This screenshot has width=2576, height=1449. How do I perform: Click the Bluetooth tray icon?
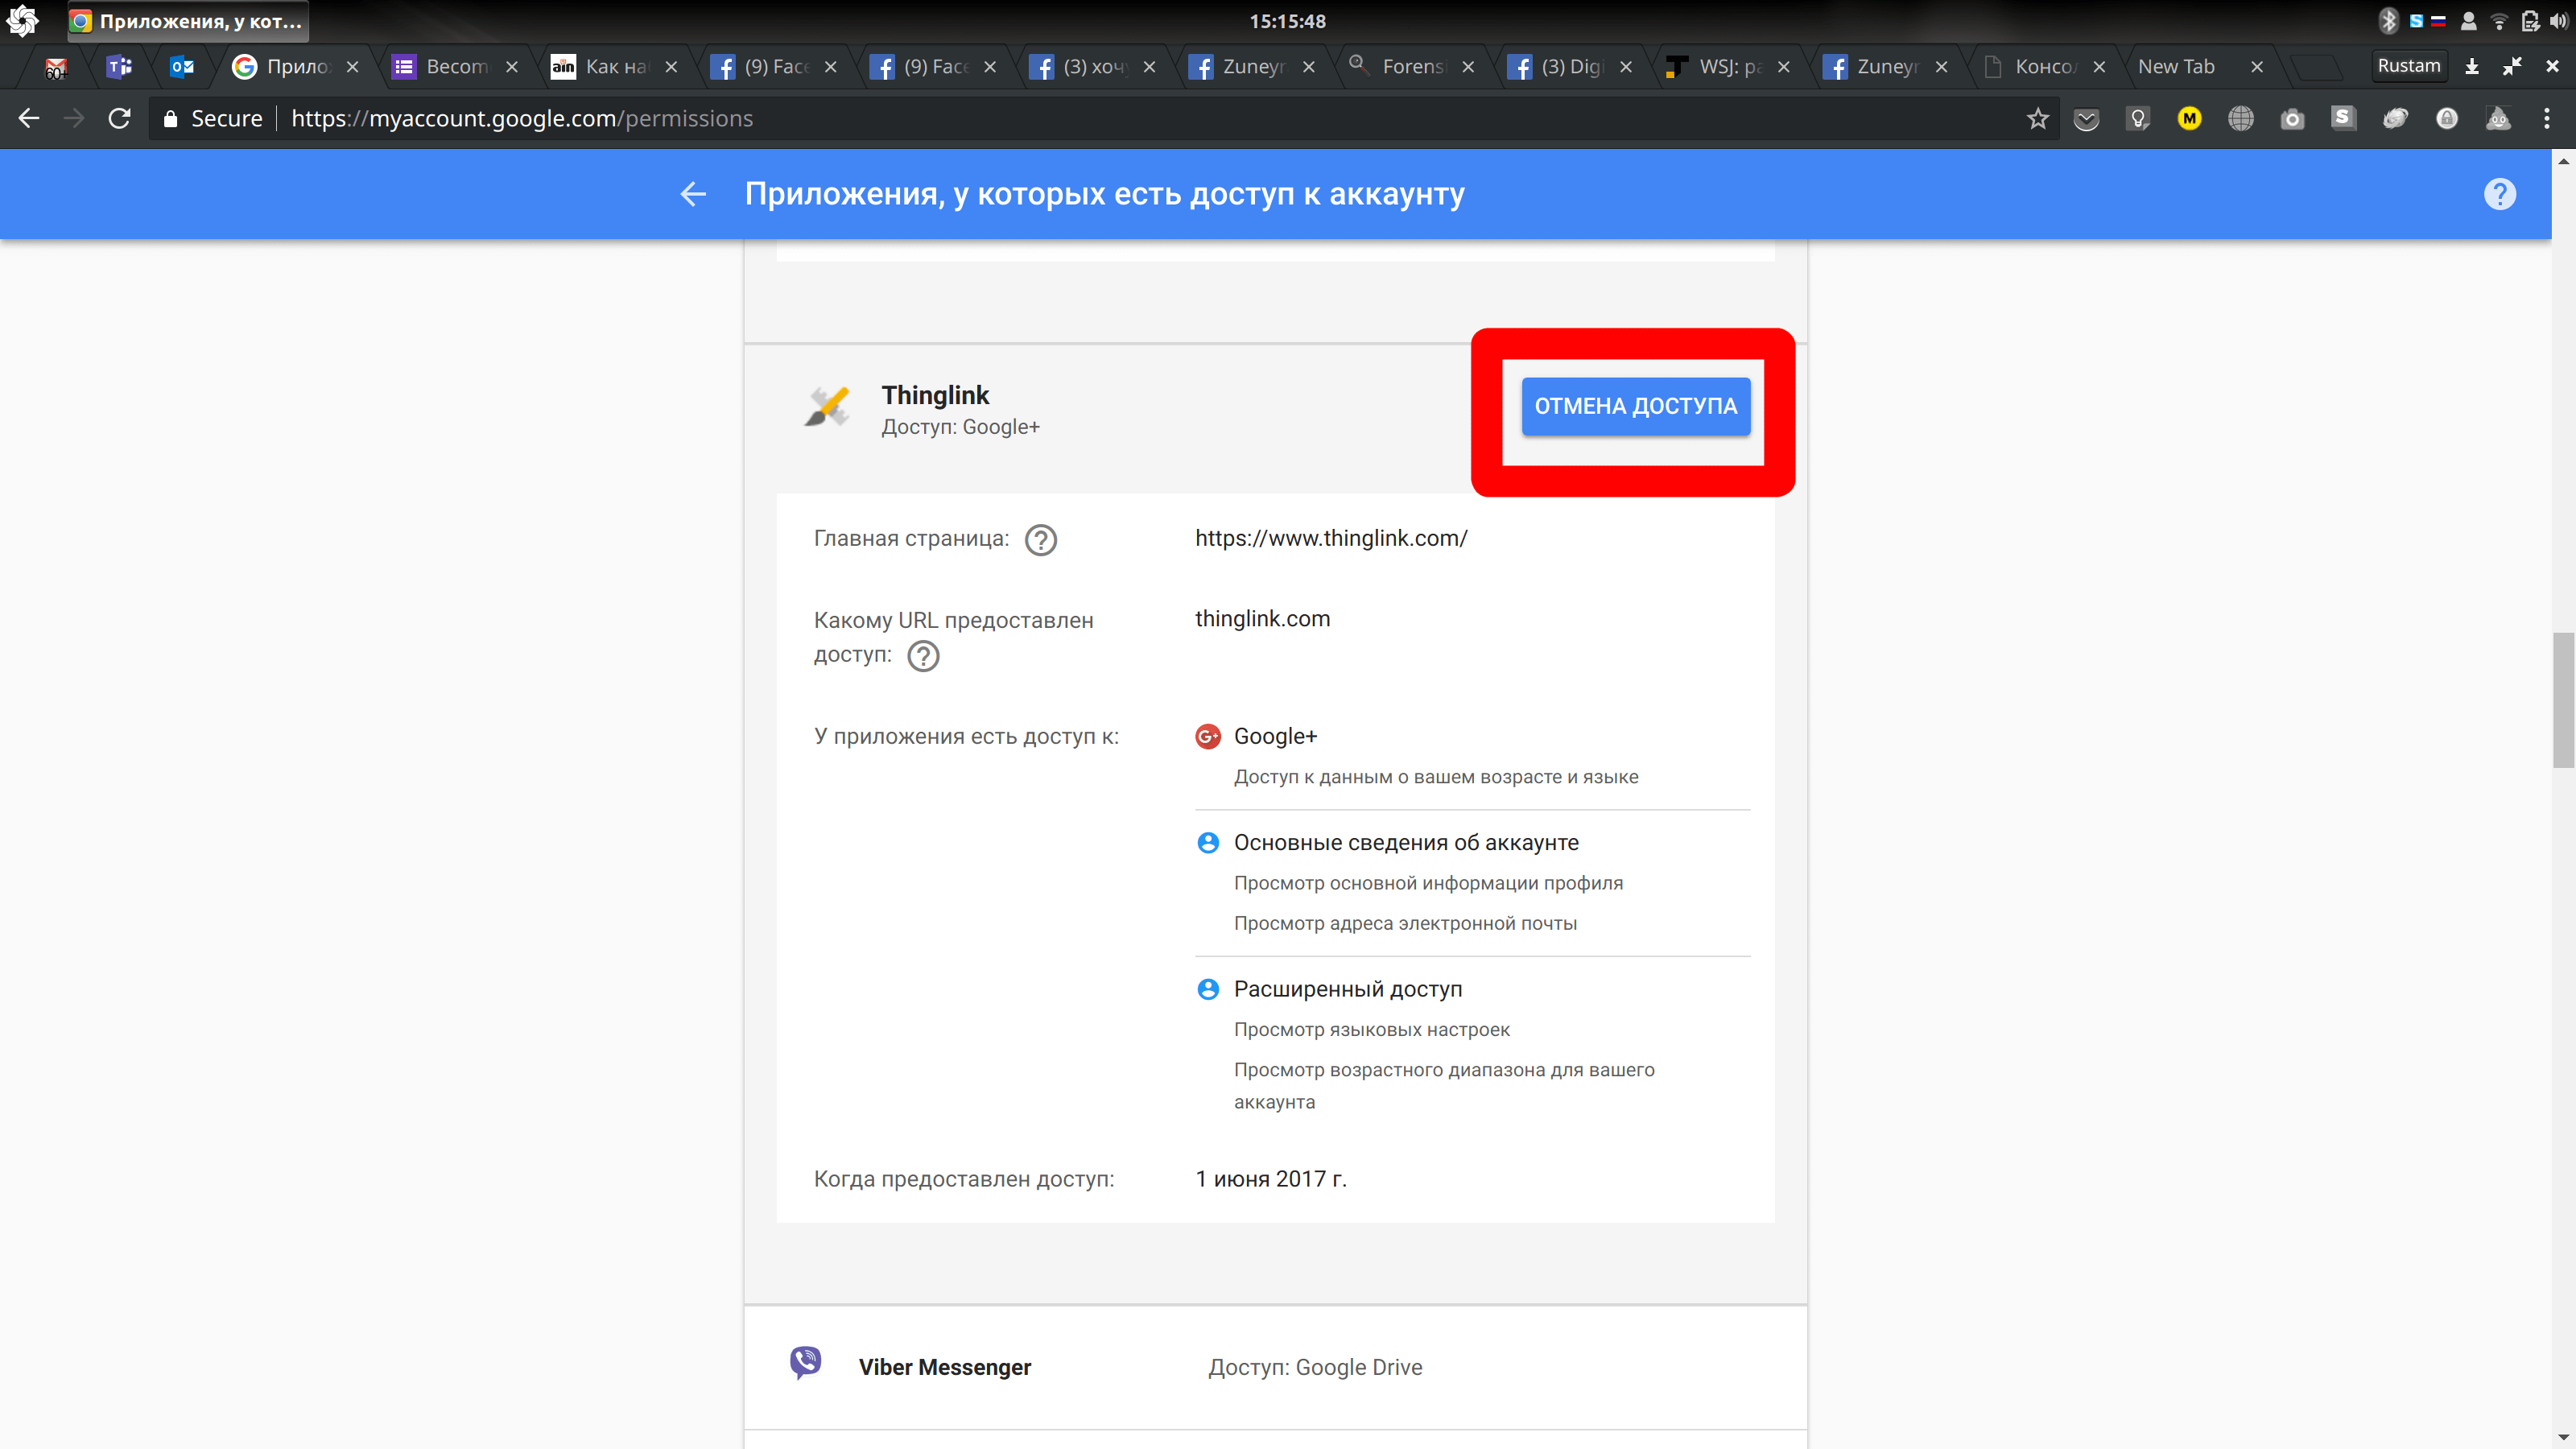pos(2388,20)
